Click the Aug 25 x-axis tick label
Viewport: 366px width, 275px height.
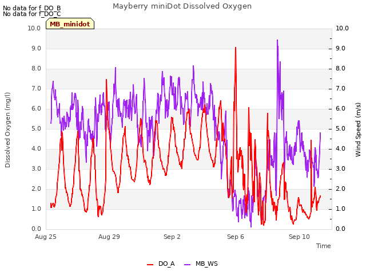[x=46, y=237]
